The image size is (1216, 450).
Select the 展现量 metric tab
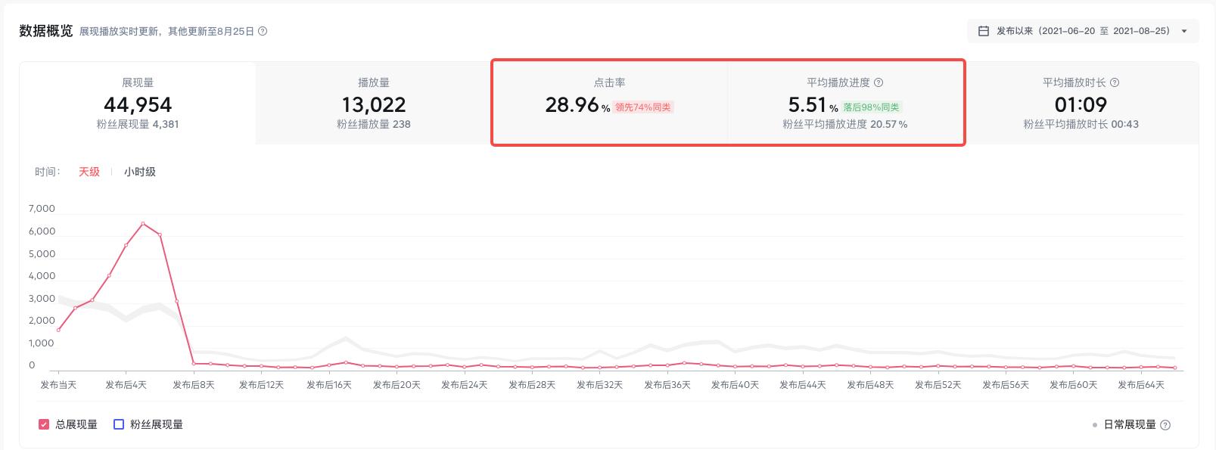(138, 103)
